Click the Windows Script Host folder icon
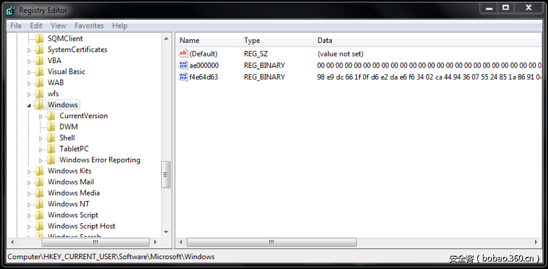The width and height of the screenshot is (548, 269). 39,226
